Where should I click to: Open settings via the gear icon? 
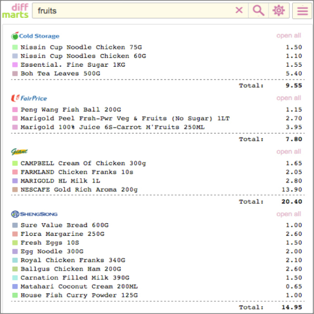pos(279,11)
